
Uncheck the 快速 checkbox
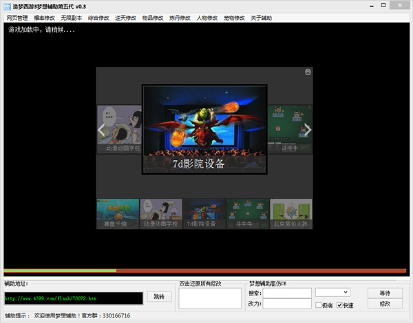coord(340,305)
